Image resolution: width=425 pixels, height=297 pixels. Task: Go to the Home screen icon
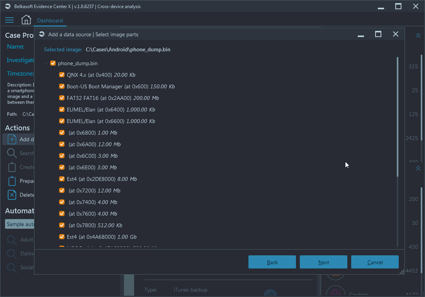click(26, 20)
